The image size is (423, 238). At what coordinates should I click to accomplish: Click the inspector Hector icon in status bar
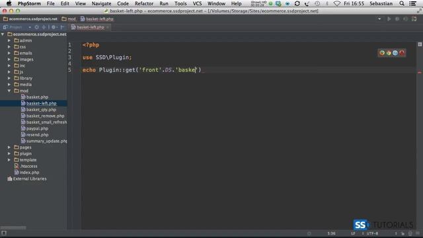[410, 233]
